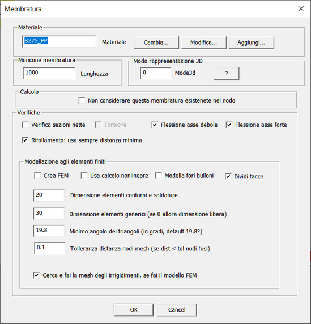Image resolution: width=311 pixels, height=324 pixels.
Task: Open the Modifica... material dialog
Action: [x=203, y=42]
